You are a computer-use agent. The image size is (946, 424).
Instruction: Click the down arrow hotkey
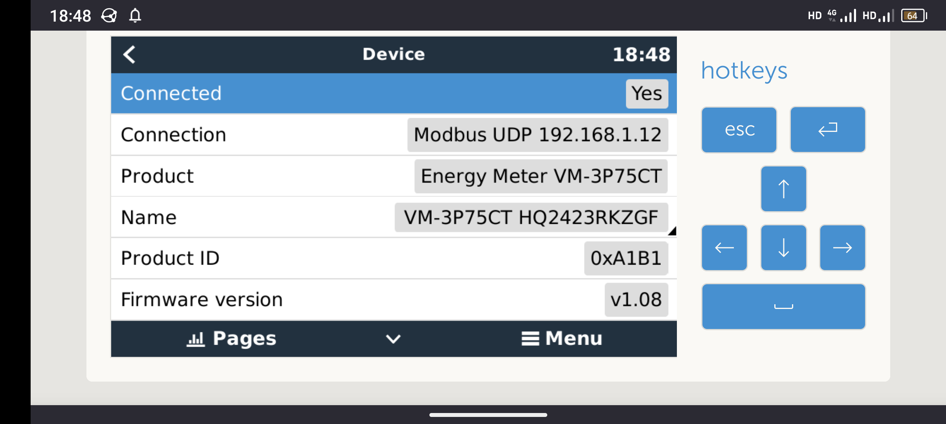(x=784, y=248)
